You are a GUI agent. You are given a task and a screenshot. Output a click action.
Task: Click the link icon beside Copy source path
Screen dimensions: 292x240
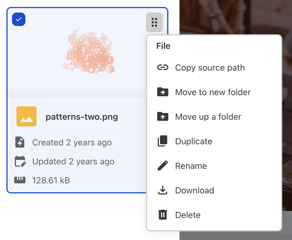click(163, 68)
